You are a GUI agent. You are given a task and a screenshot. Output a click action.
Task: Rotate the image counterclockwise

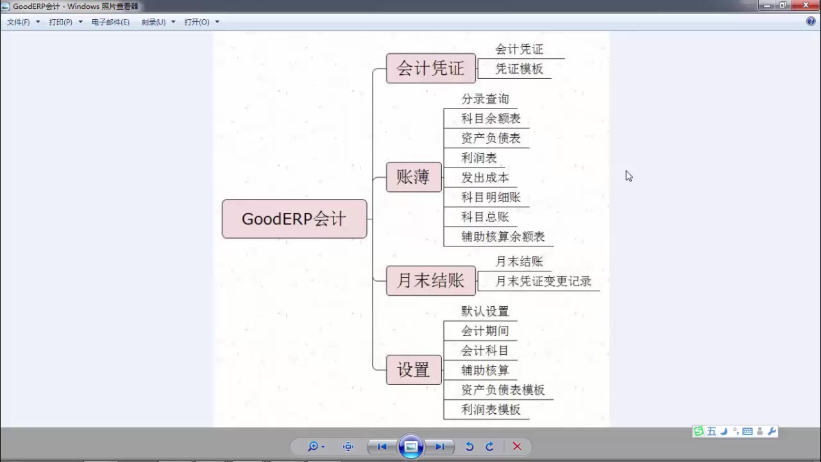point(470,447)
